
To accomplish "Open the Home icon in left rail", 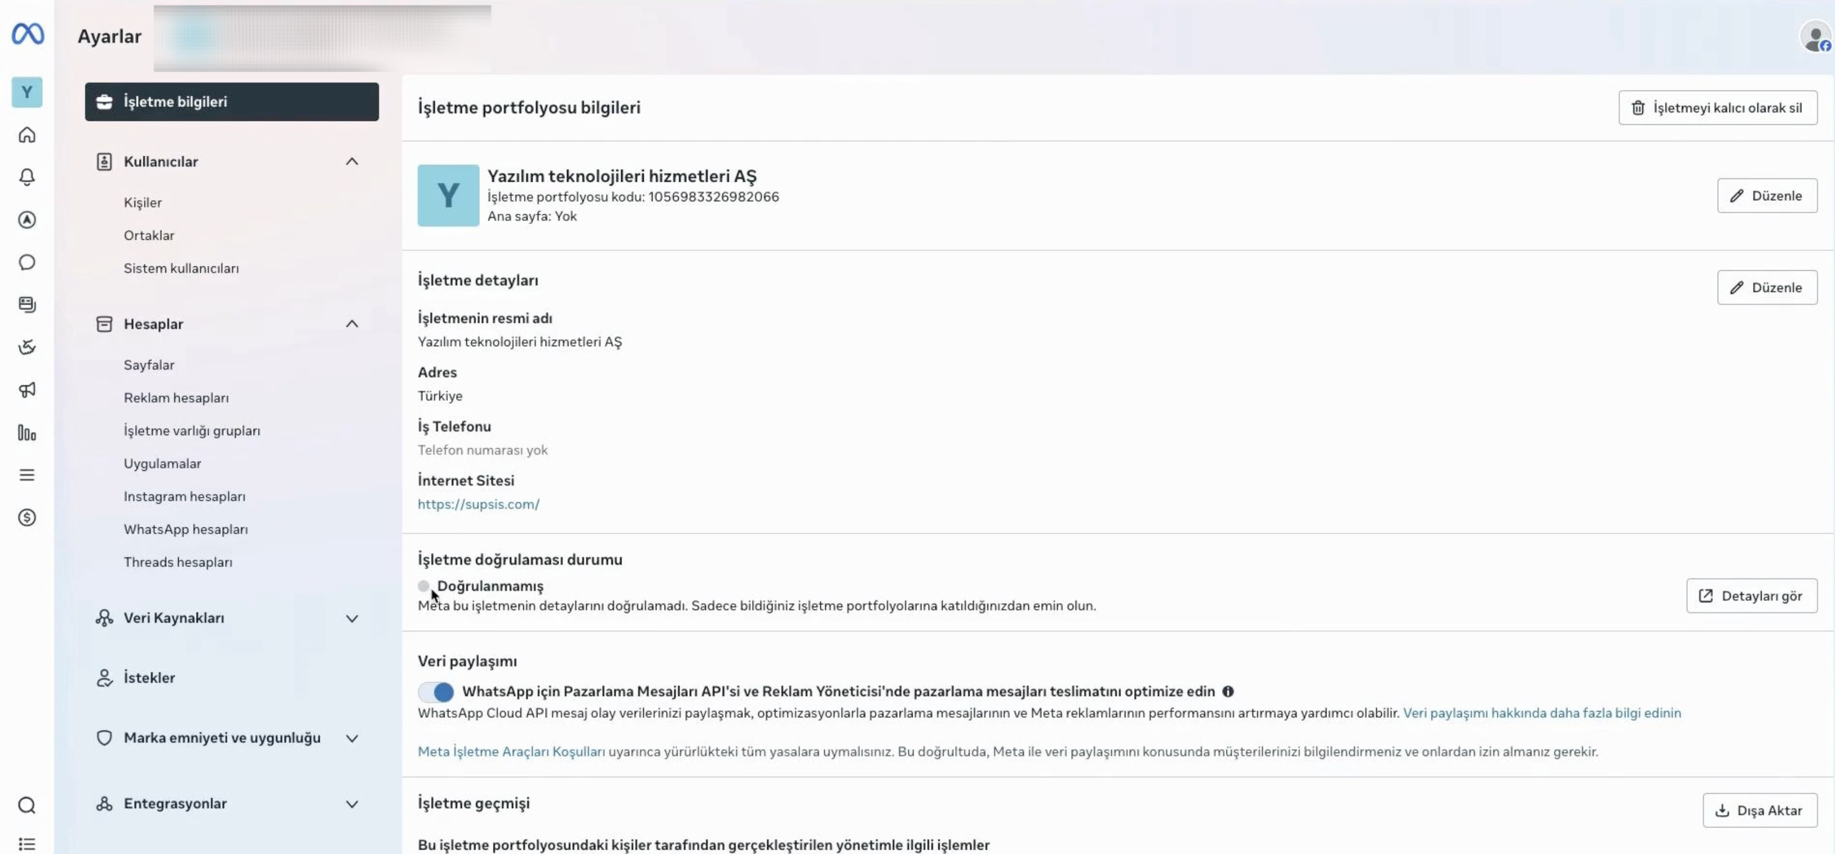I will pos(27,135).
